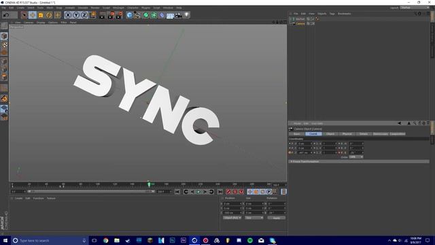This screenshot has height=245, width=435.
Task: Open Google Chrome from the taskbar
Action: [x=106, y=240]
